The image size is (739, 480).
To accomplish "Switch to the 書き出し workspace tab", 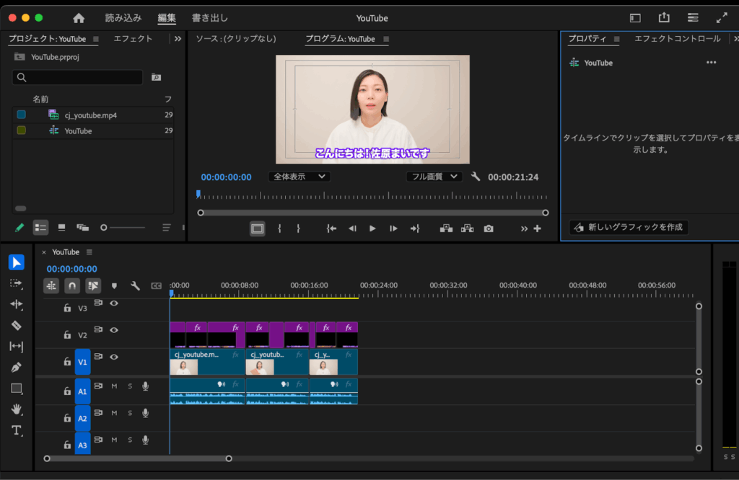I will point(210,18).
